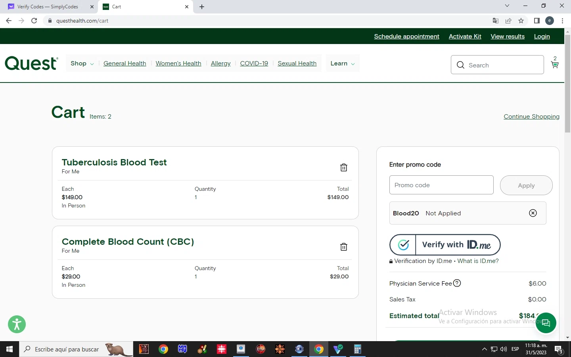
Task: Open Chrome's three-dot menu
Action: point(562,21)
